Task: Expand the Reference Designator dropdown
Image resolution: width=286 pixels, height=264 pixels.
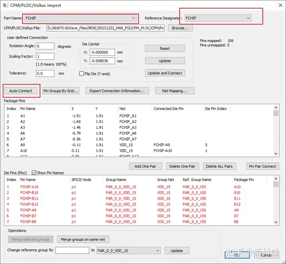Action: (218, 18)
